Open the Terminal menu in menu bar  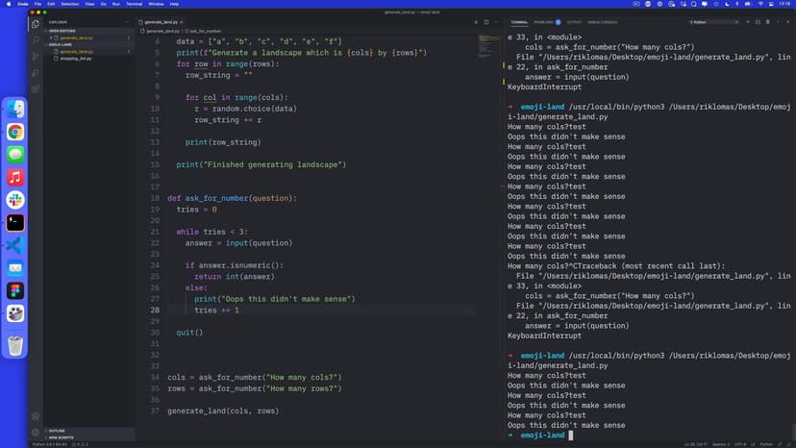(x=134, y=4)
